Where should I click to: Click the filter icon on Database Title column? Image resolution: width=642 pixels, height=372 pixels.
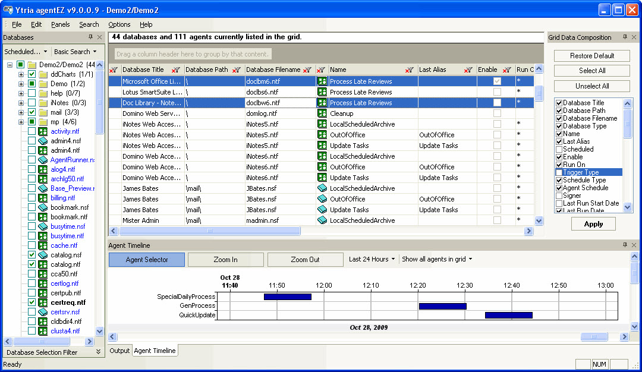[175, 70]
